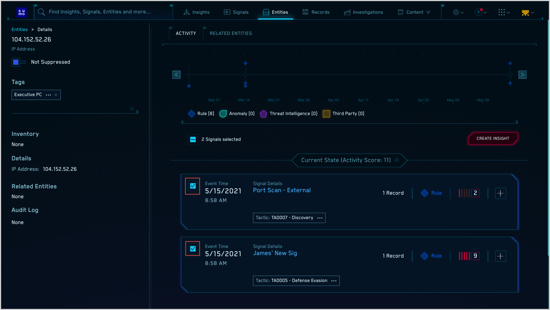550x310 pixels.
Task: Open the Content dropdown menu
Action: pos(414,12)
